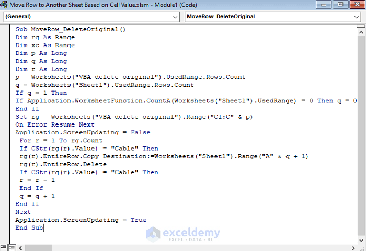Click vertical scrollbar up arrow
The width and height of the screenshot is (366, 251).
pyautogui.click(x=361, y=32)
